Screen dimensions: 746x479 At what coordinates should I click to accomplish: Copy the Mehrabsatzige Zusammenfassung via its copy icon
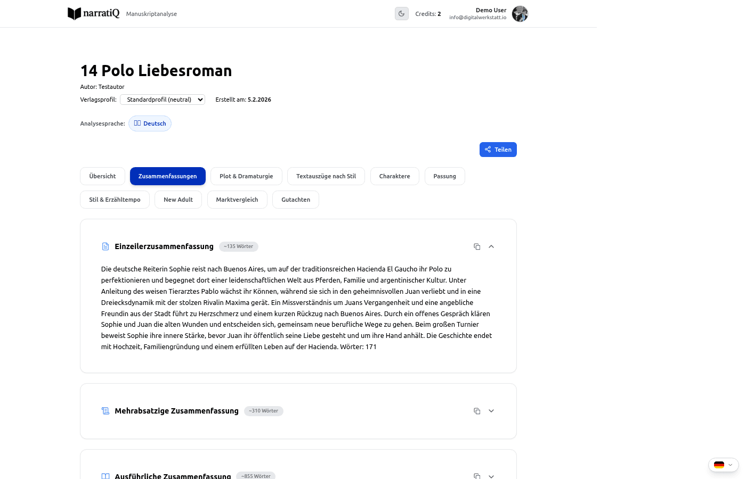pyautogui.click(x=477, y=411)
